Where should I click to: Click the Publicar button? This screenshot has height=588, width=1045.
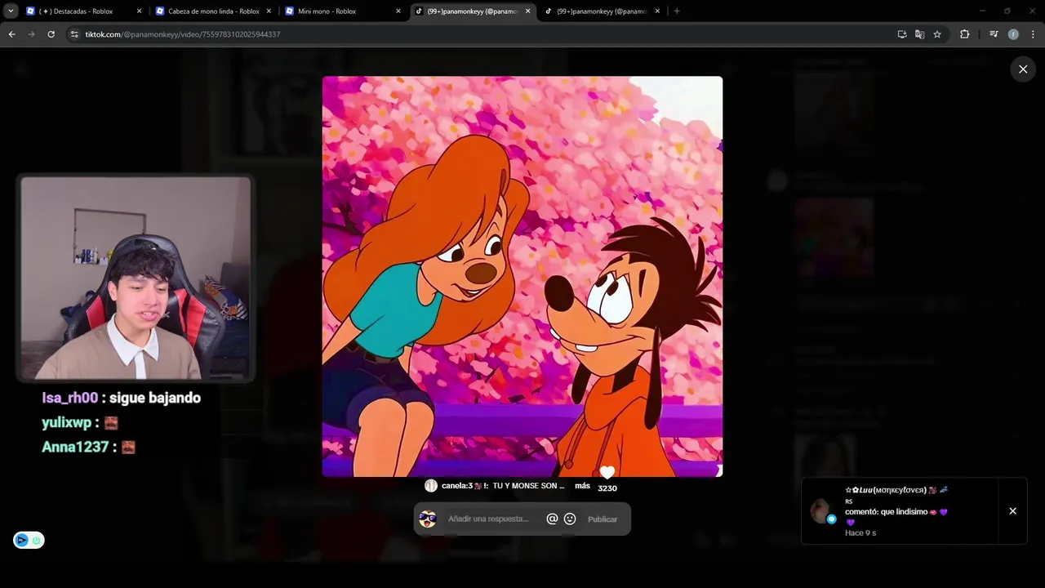[603, 519]
